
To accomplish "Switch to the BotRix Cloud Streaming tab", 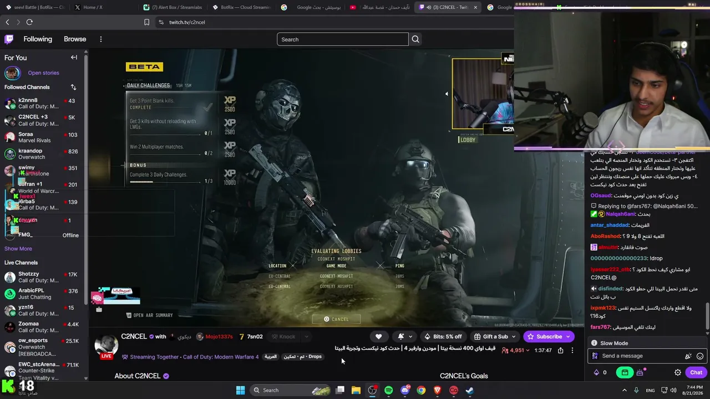I will (x=241, y=7).
